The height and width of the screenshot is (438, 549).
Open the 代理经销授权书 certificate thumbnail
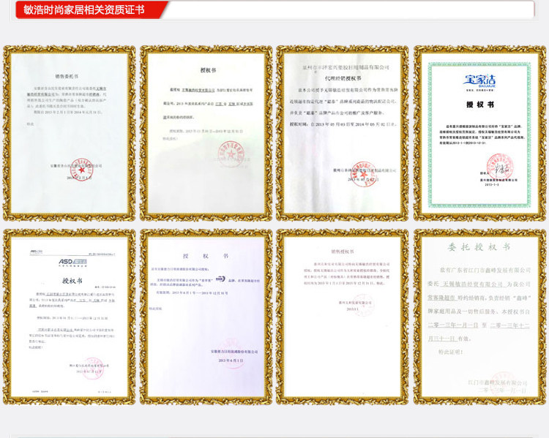coord(342,133)
